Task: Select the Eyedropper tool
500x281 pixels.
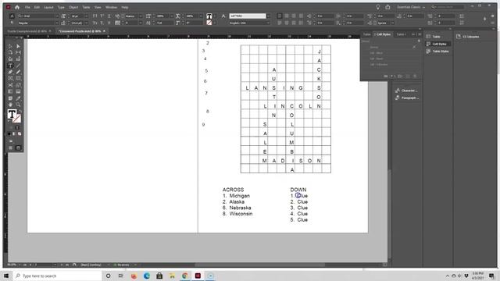Action: pos(18,98)
